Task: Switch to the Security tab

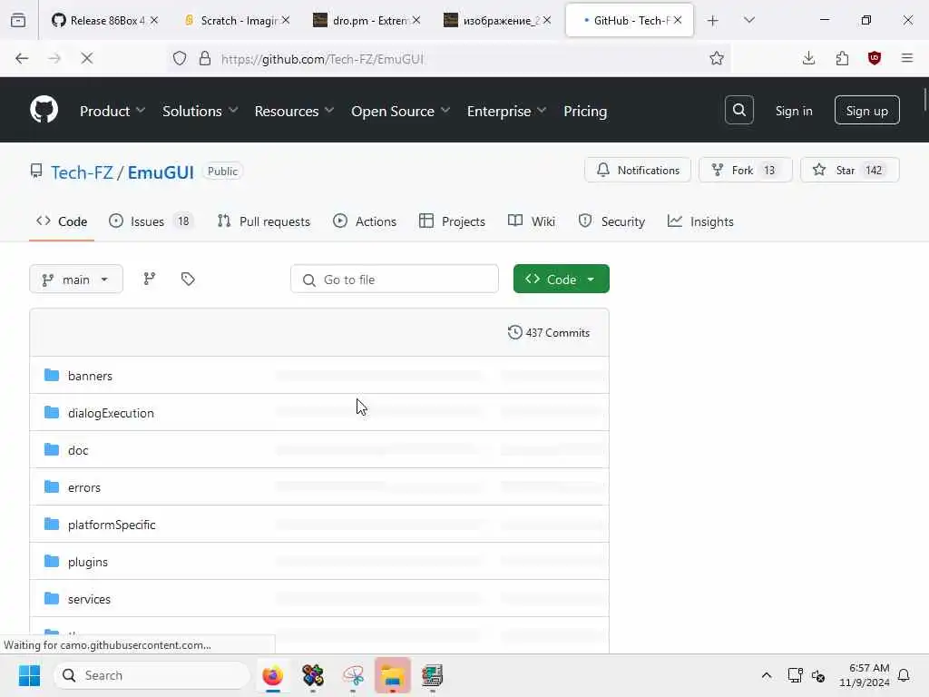Action: [x=611, y=221]
